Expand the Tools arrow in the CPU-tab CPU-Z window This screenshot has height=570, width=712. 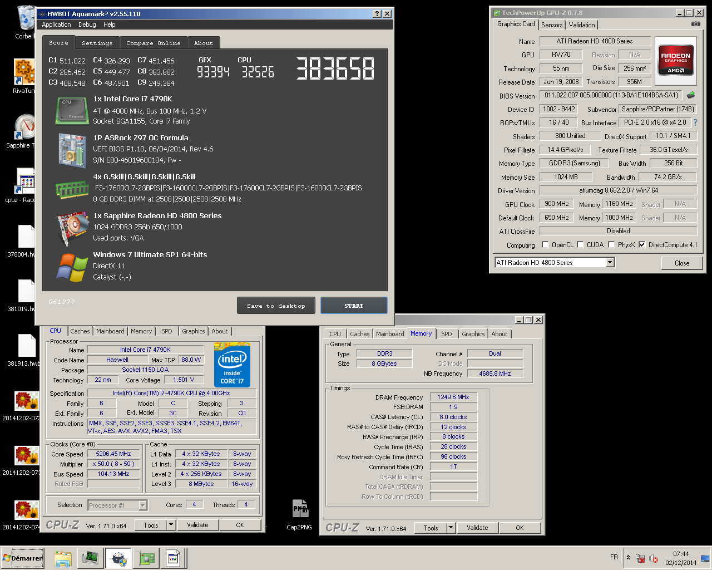click(x=171, y=525)
